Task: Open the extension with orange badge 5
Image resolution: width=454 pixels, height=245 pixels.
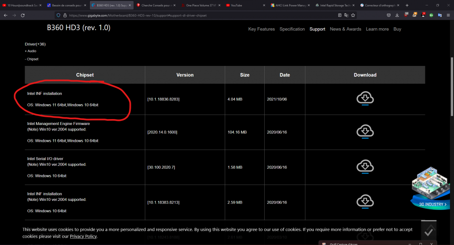Action: [415, 15]
